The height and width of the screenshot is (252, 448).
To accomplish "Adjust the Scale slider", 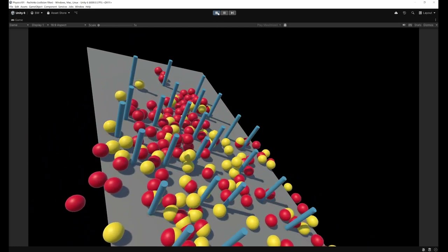I will [x=115, y=25].
